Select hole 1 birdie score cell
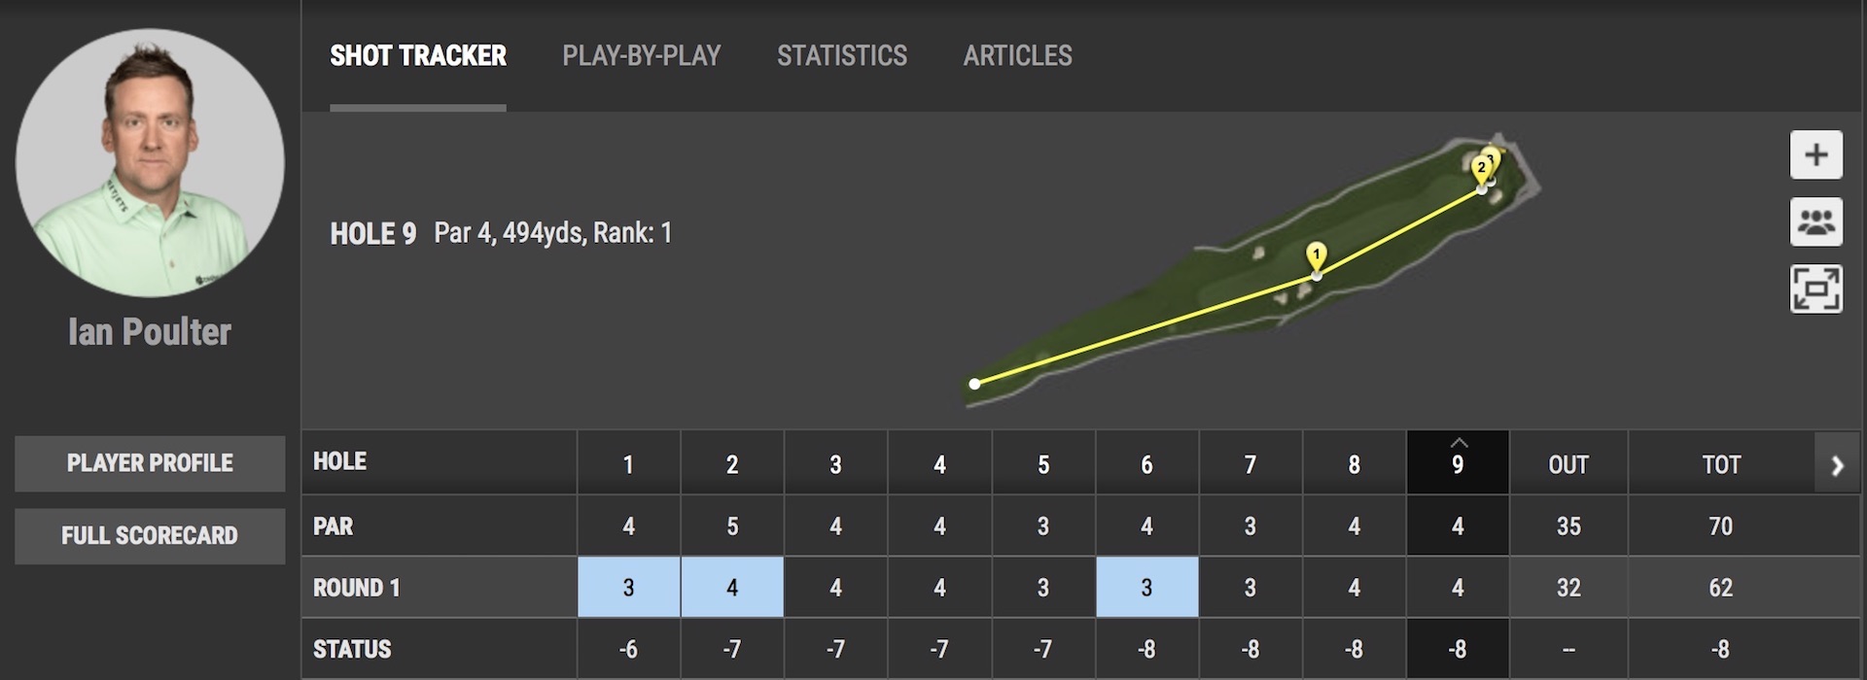The width and height of the screenshot is (1867, 680). (x=629, y=588)
